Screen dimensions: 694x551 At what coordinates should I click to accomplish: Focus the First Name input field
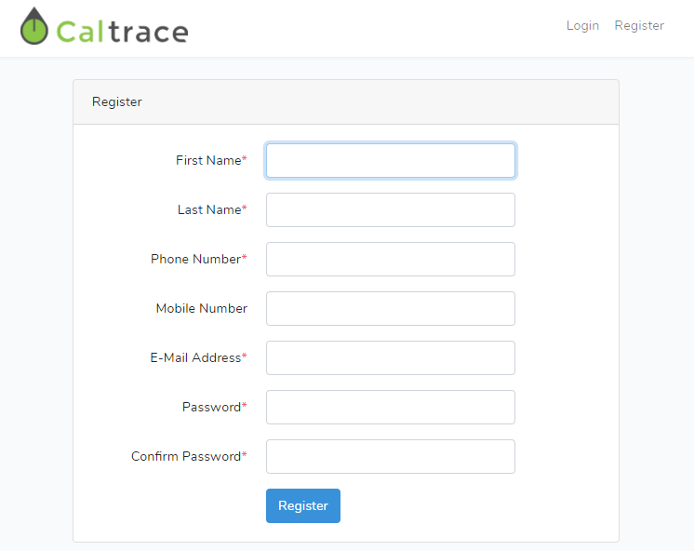pos(391,160)
